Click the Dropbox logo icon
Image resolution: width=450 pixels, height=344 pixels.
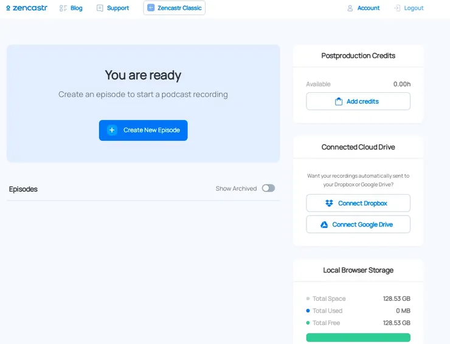(x=329, y=203)
